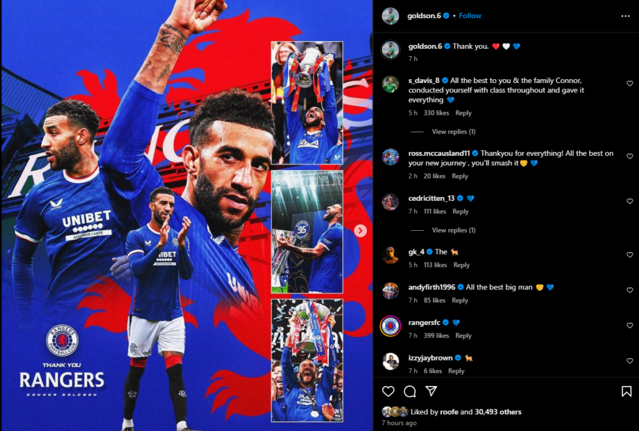Open rangersfc profile avatar
This screenshot has width=639, height=431.
coord(391,326)
